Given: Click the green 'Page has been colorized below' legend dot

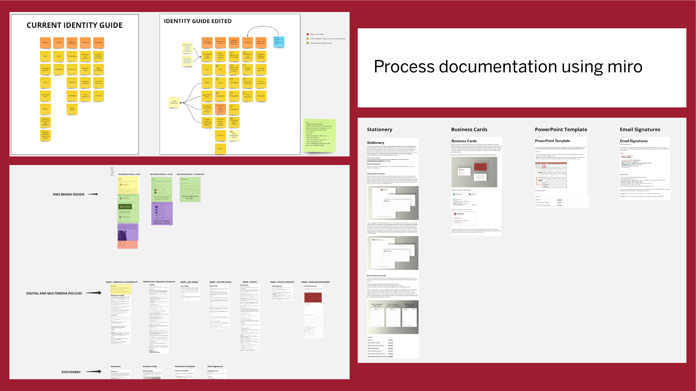Looking at the screenshot, I should pos(308,43).
